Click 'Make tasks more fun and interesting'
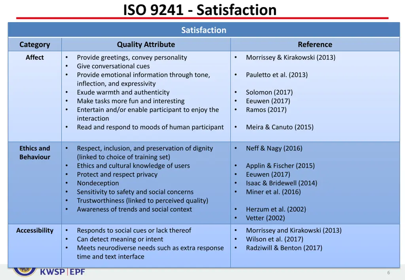The height and width of the screenshot is (280, 405). (131, 101)
